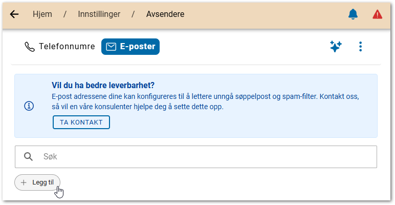Click the envelope icon on E-poster

pyautogui.click(x=111, y=47)
